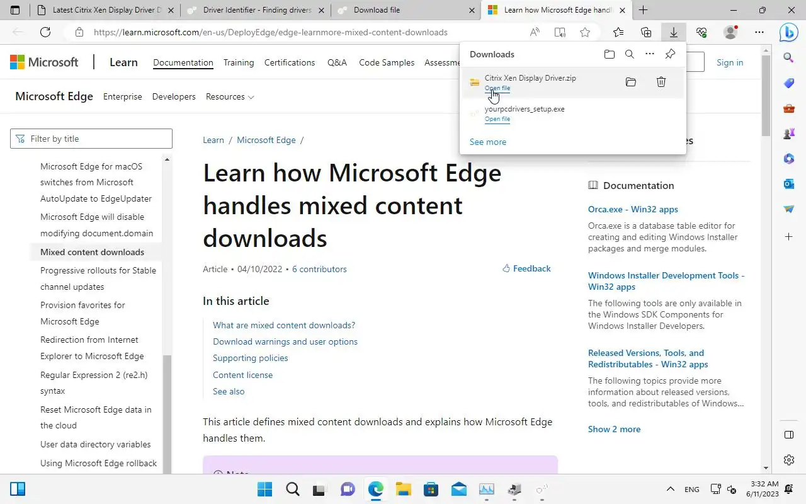Open sidebar Tools briefcase icon

(x=789, y=108)
